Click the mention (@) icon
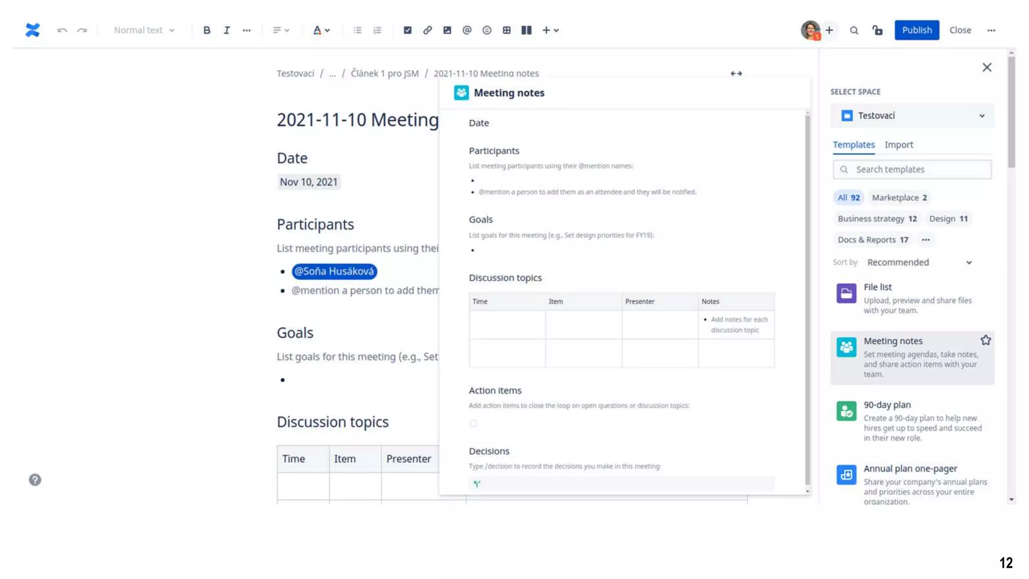The image size is (1029, 579). (467, 30)
